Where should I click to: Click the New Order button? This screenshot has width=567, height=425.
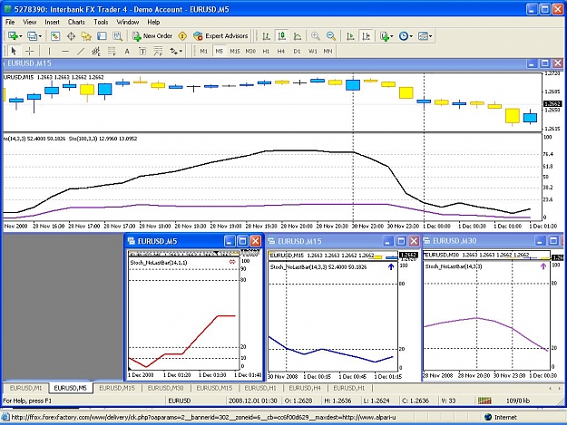point(152,36)
